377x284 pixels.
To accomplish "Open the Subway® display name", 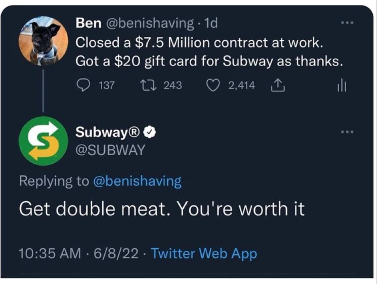I will (x=107, y=132).
